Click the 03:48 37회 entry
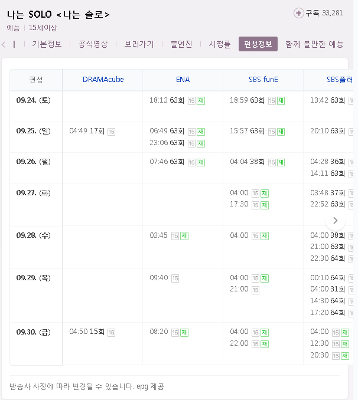Viewport: 358px width, 400px height. coord(328,193)
